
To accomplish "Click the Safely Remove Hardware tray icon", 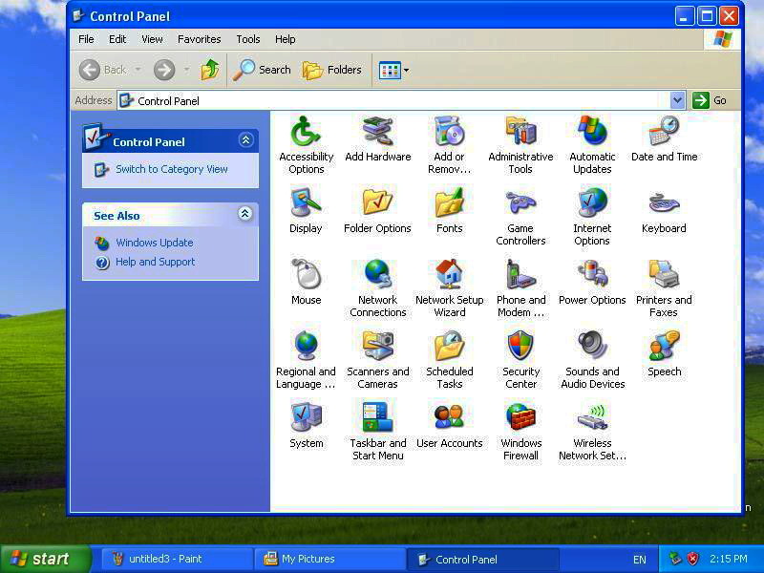I will click(675, 559).
